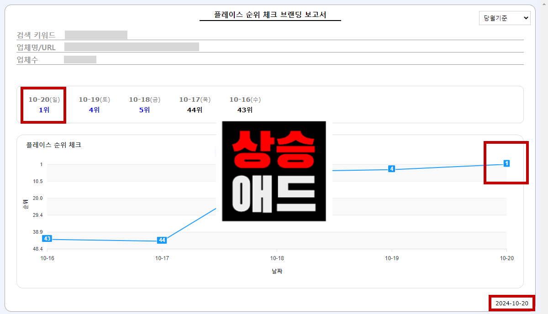Click the 4위 rank value
This screenshot has height=314, width=548.
coord(94,110)
